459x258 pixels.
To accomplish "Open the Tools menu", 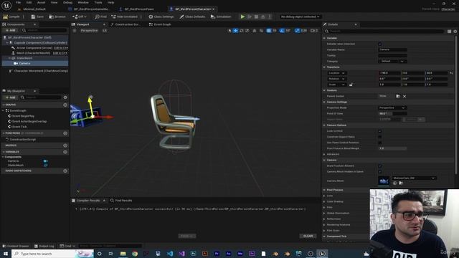I will (x=98, y=2).
